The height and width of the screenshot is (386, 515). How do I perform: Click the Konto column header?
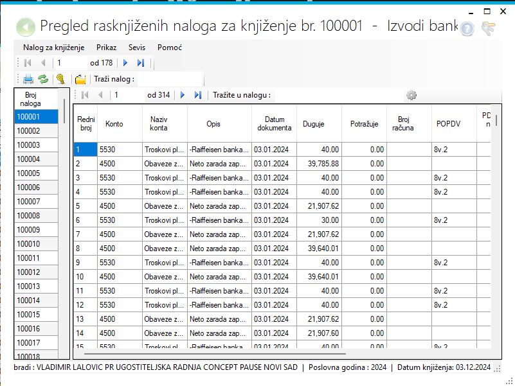(120, 124)
